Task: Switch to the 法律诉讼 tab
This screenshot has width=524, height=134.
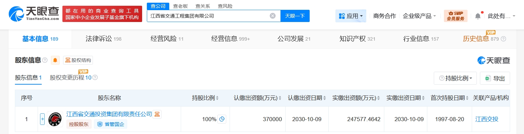Action: tap(103, 39)
